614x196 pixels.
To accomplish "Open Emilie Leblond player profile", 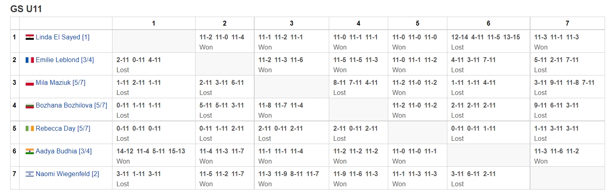I will (x=64, y=60).
